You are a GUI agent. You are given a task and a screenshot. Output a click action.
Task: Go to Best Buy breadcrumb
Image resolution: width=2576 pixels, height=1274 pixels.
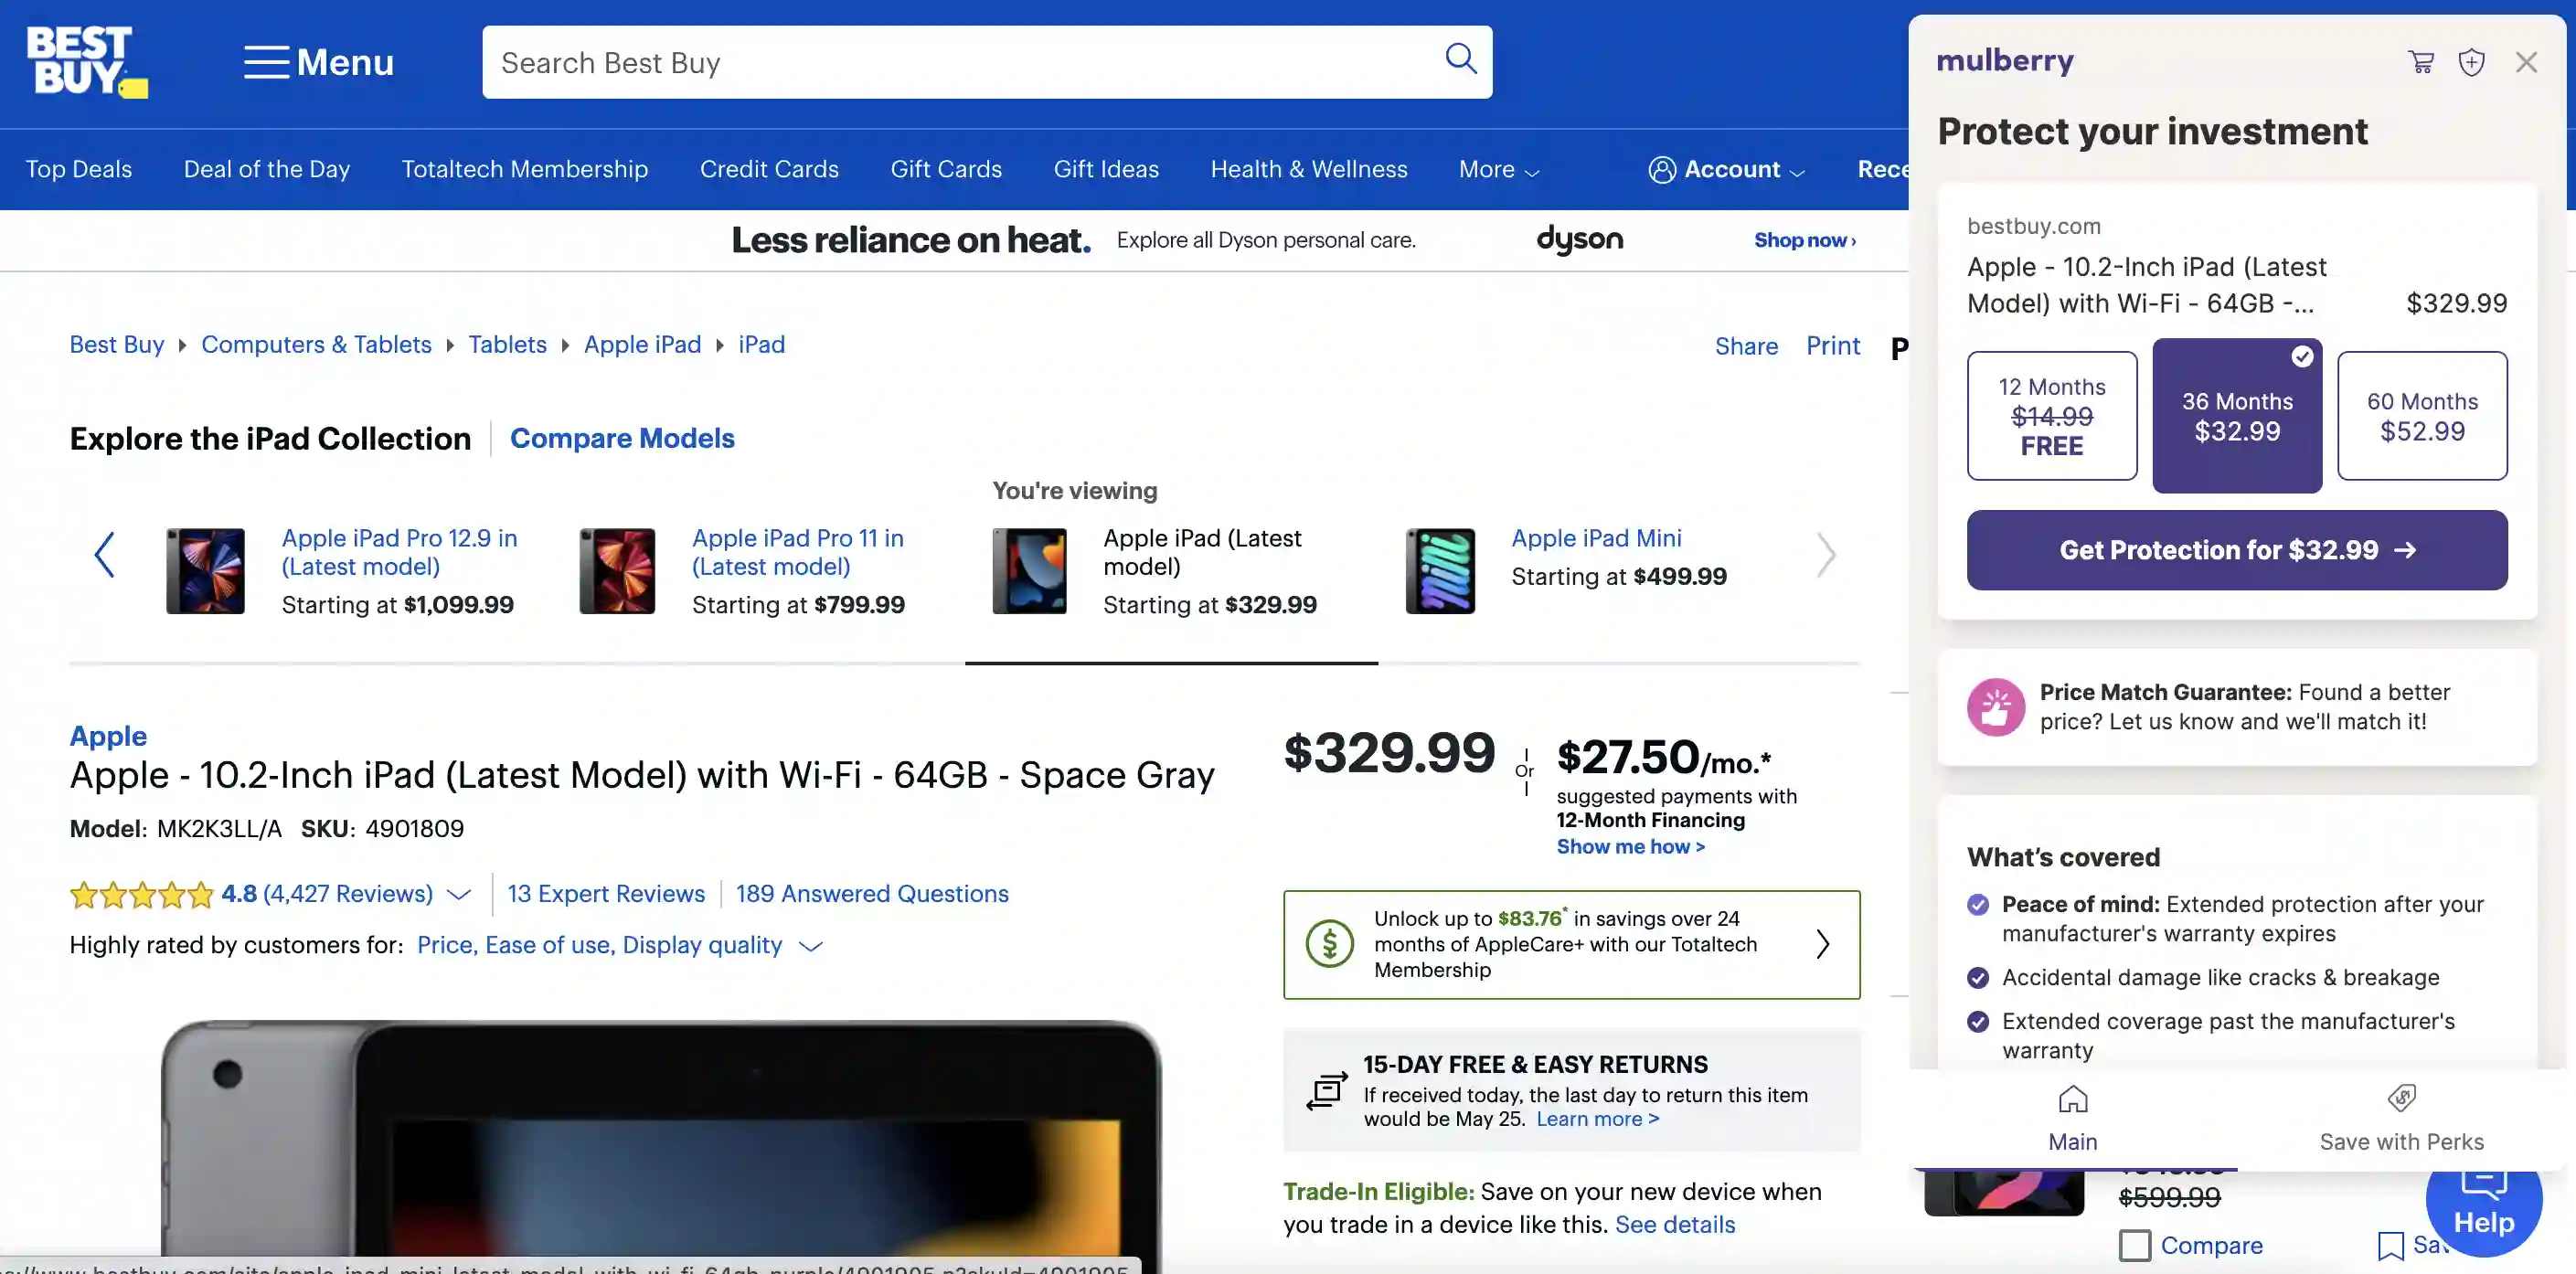(117, 344)
